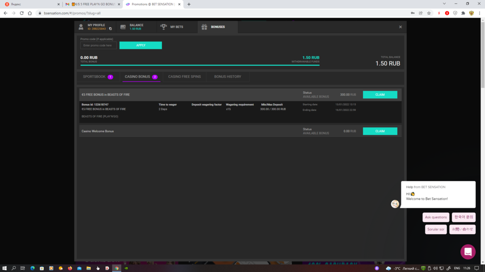This screenshot has height=272, width=485.
Task: Click the promo code input field
Action: tap(98, 45)
